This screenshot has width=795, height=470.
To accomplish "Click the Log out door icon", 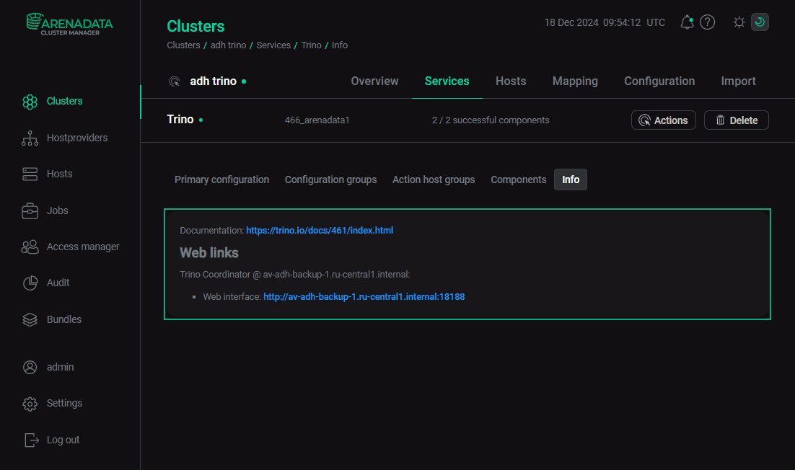I will coord(32,440).
